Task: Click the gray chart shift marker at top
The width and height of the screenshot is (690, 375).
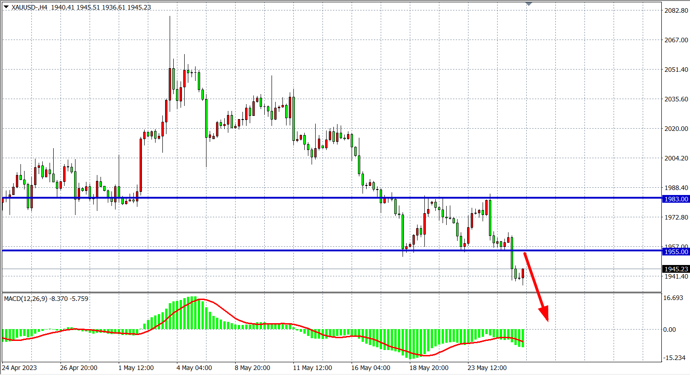Action: coord(529,4)
